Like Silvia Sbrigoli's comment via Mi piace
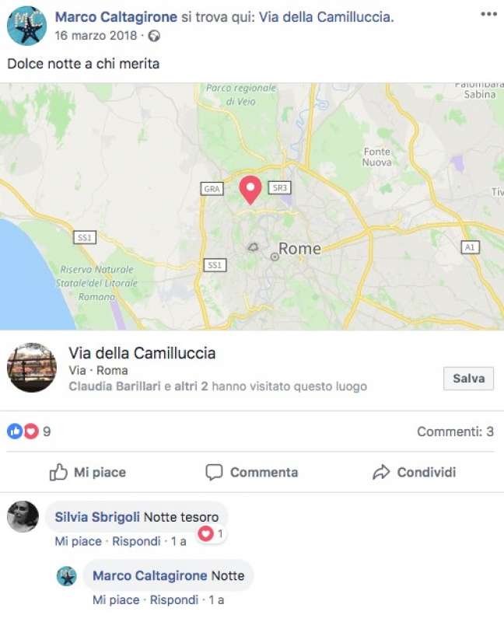The height and width of the screenshot is (622, 504). click(79, 541)
